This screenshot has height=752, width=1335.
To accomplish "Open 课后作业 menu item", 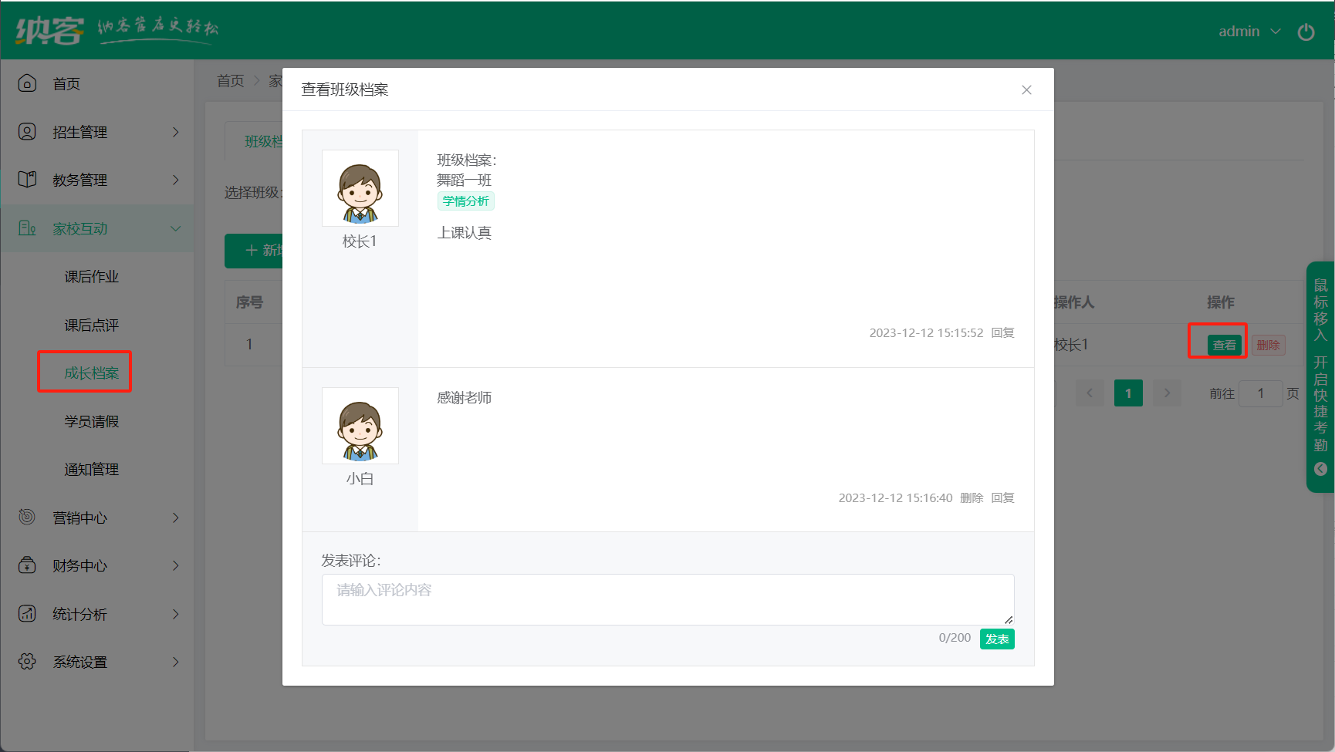I will tap(91, 277).
